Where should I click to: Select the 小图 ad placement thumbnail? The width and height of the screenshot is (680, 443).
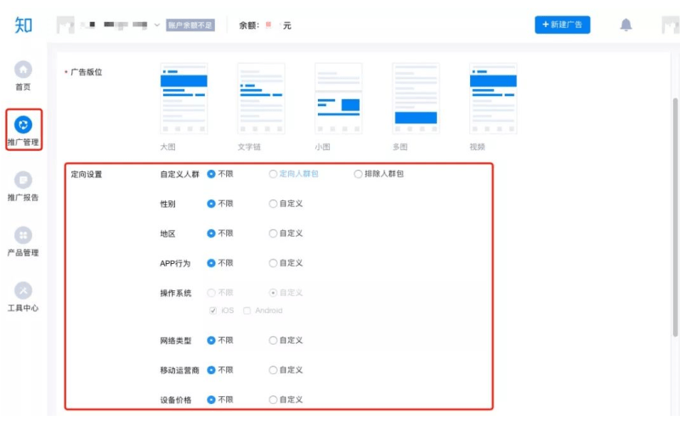click(338, 98)
